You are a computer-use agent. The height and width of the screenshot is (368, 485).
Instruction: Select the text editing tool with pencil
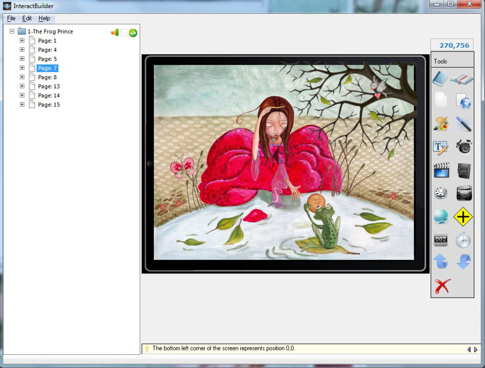(440, 147)
